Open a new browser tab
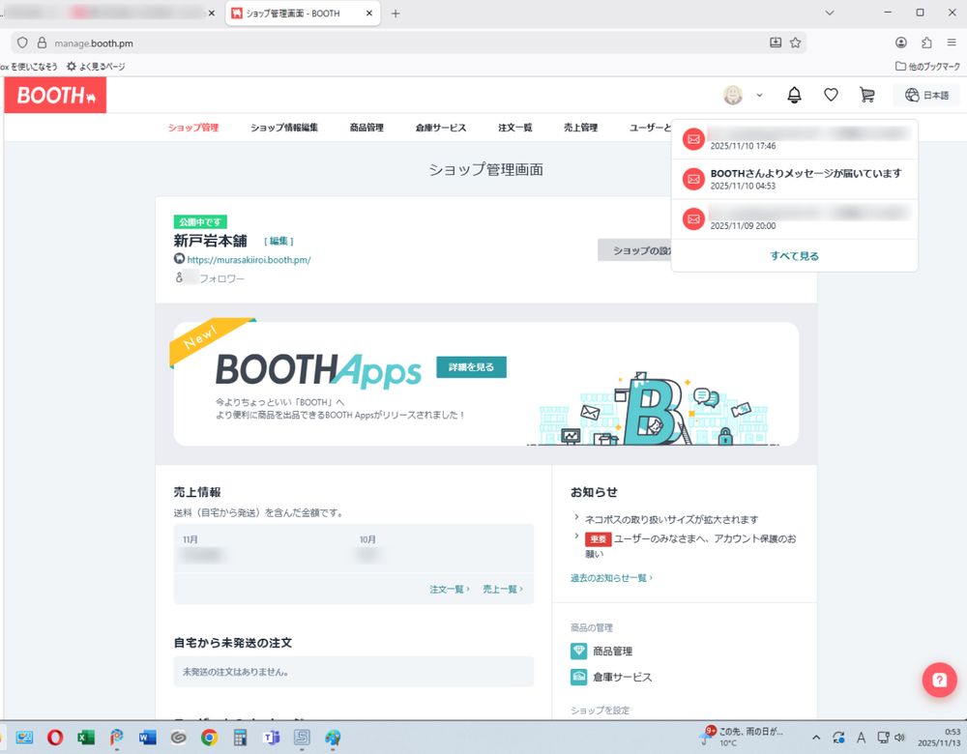 tap(396, 13)
